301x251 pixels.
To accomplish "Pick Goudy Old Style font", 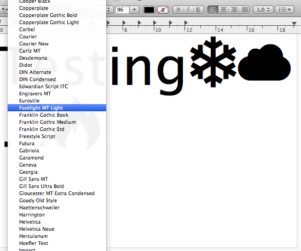I will pos(57,200).
